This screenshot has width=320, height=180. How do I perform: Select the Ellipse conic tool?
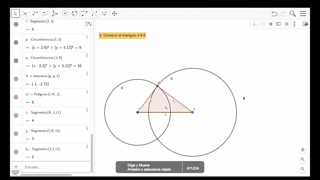point(74,13)
